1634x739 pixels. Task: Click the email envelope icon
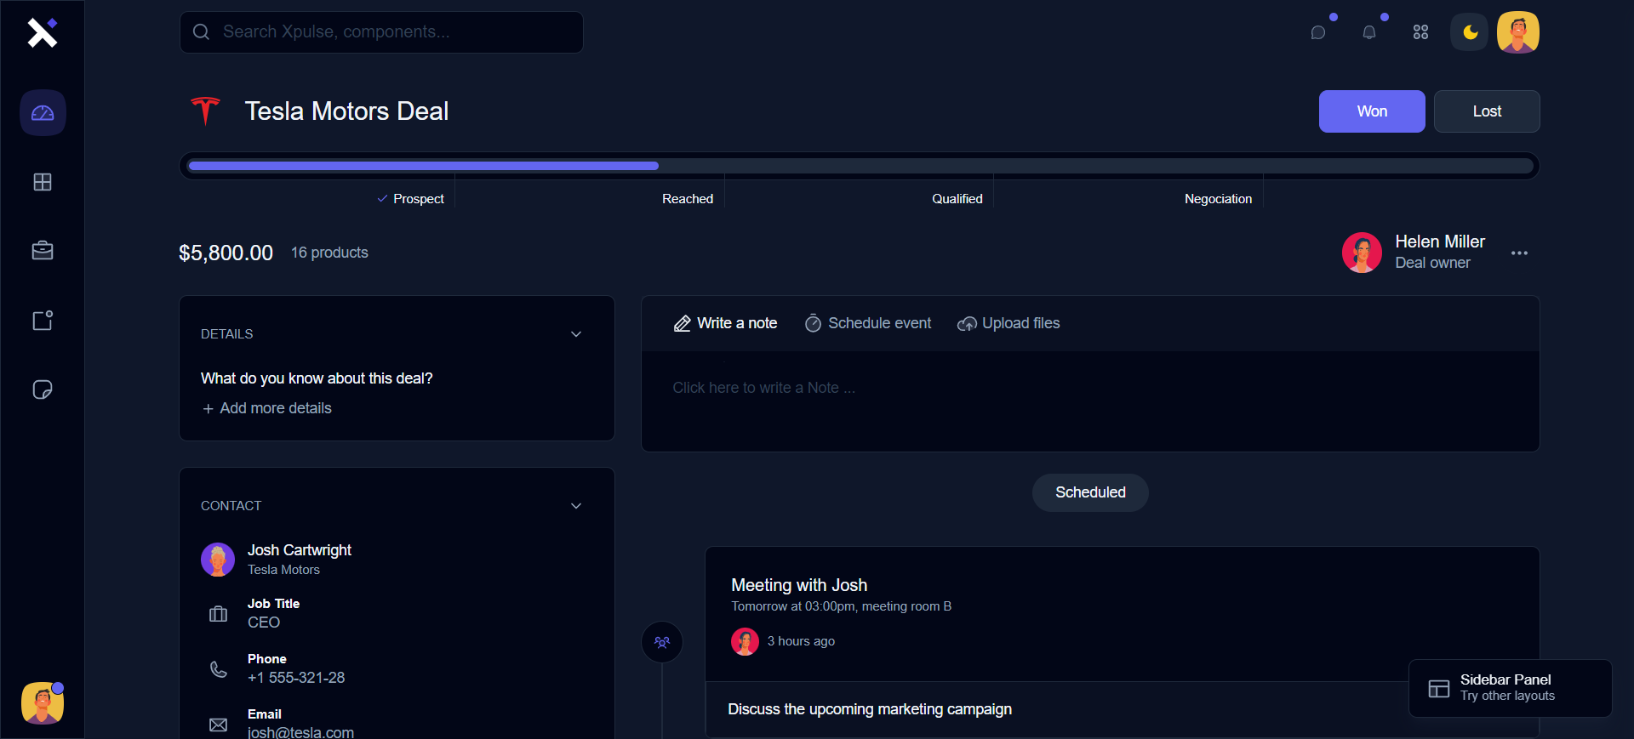[219, 725]
